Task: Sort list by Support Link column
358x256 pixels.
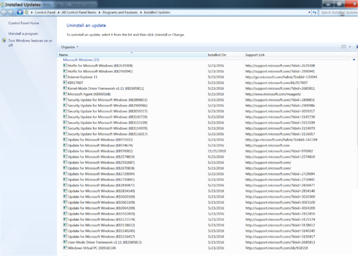Action: (300, 55)
